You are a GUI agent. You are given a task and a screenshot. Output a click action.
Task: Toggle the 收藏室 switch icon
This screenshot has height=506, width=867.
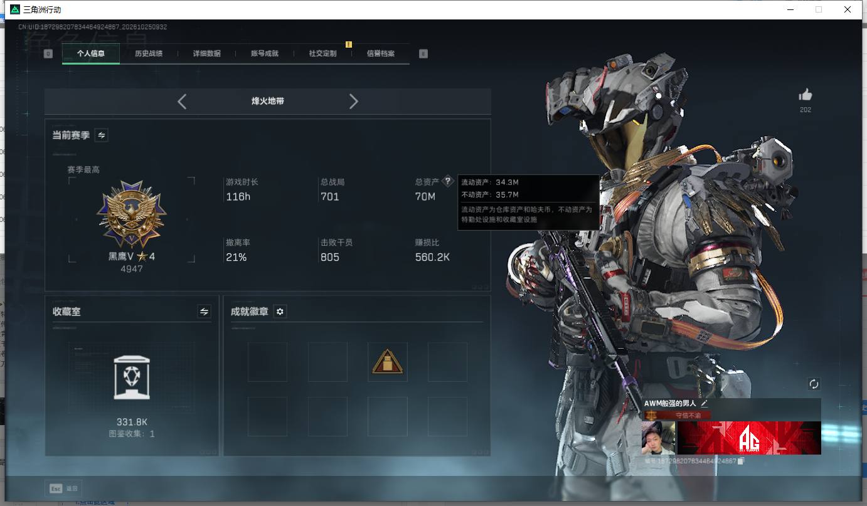(204, 311)
